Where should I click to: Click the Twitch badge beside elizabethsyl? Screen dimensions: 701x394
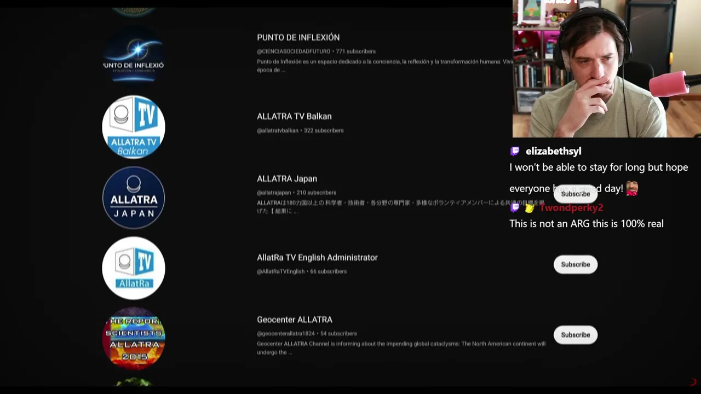coord(515,152)
